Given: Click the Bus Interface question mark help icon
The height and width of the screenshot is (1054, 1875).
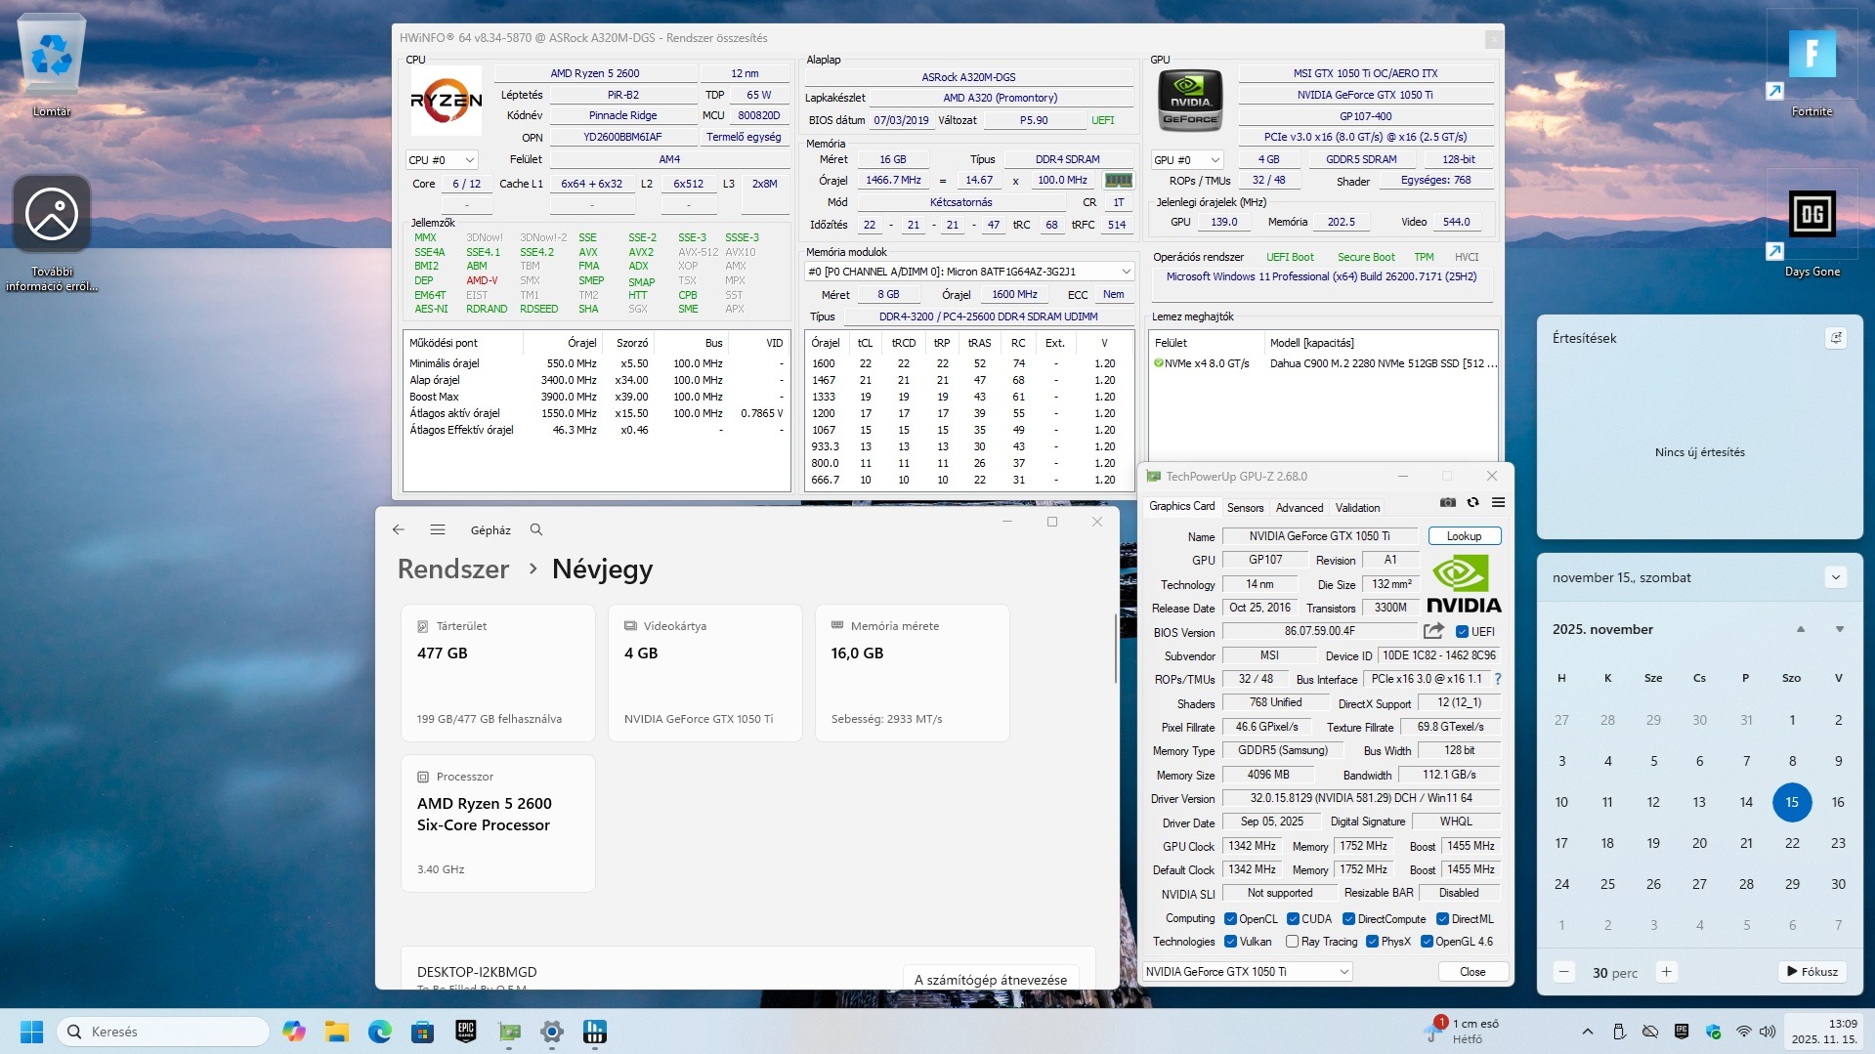Looking at the screenshot, I should [1497, 679].
